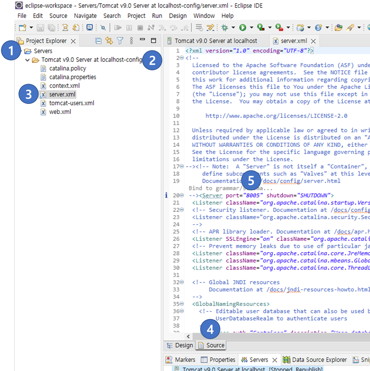Open Project Explorer View Menu dots
Screen dimensions: 370x371
click(x=131, y=41)
